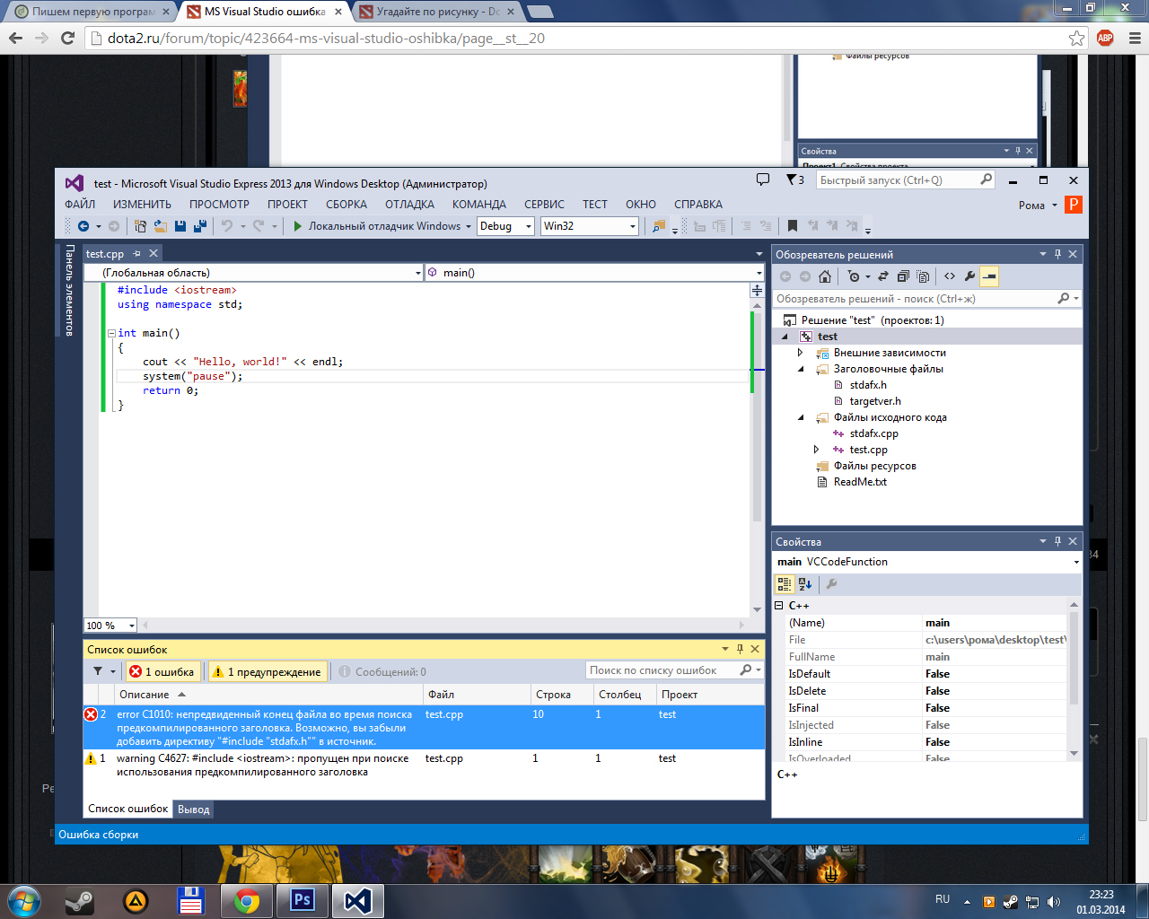1149x919 pixels.
Task: Pin the Solution Explorer panel with the pushpin
Action: [1057, 254]
